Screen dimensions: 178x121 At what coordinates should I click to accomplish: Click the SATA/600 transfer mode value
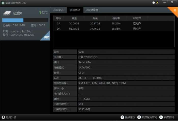[84, 67]
